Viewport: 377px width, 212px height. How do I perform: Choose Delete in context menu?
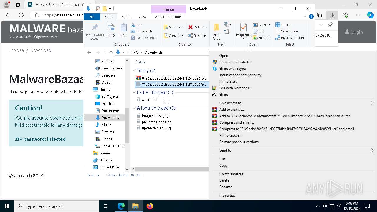pyautogui.click(x=224, y=180)
